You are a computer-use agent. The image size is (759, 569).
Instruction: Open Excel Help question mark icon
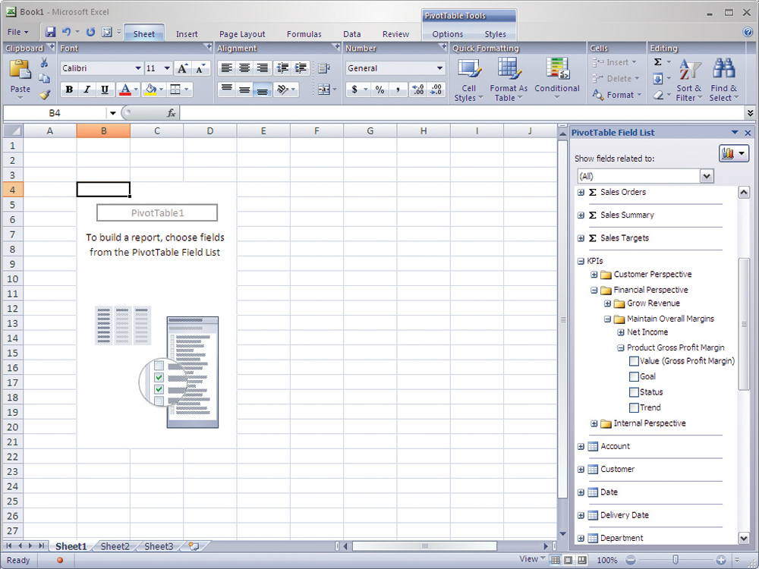[x=748, y=32]
